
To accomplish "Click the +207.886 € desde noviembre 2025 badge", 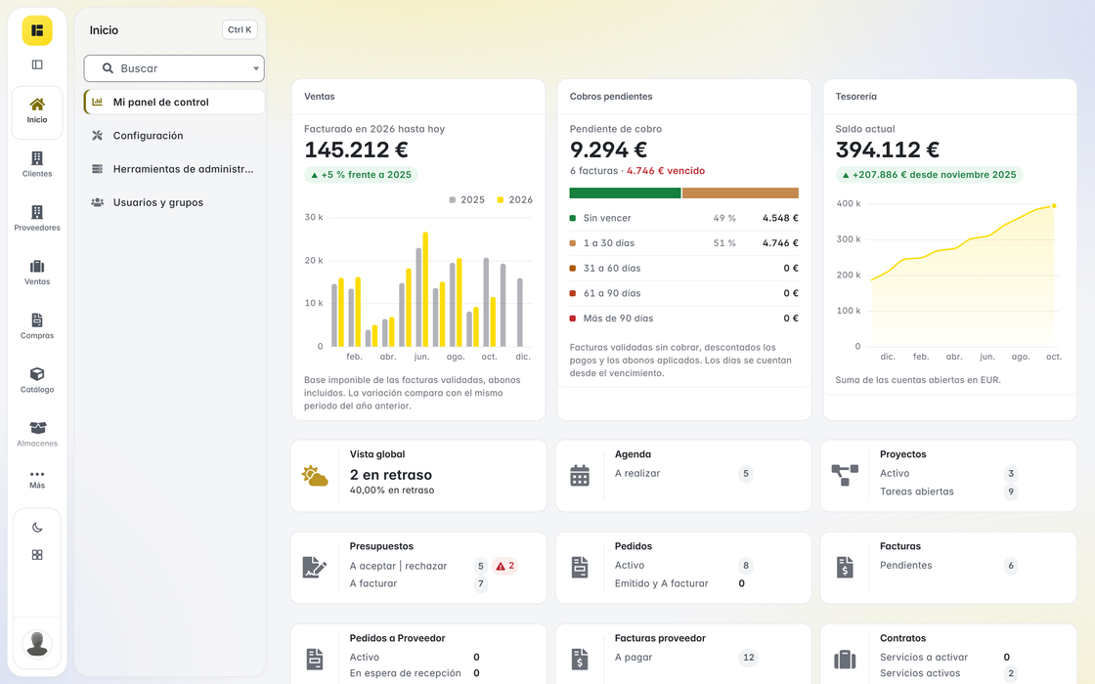I will [929, 175].
